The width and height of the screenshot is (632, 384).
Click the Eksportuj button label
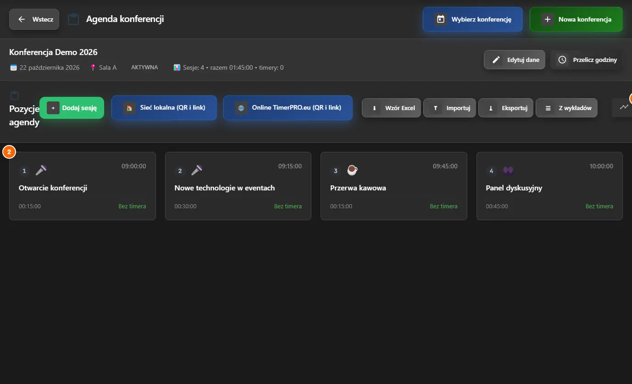coord(515,108)
